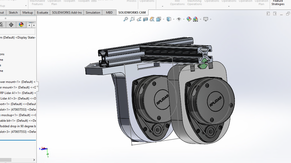Click the feature tree horizontal scrollbar right arrow
Viewport: 291px width, 163px height.
tap(34, 160)
